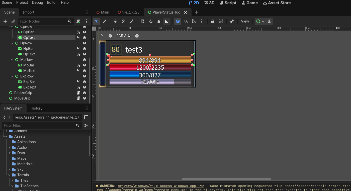Hide the CpText node
The image size is (351, 191).
[84, 38]
